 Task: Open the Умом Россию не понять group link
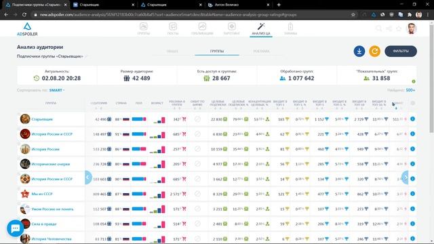point(52,209)
